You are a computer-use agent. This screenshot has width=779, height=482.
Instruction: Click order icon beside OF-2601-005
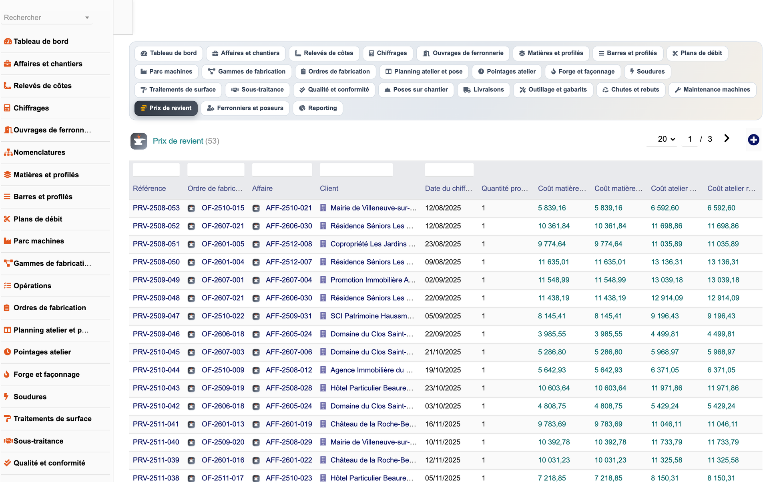pos(191,244)
